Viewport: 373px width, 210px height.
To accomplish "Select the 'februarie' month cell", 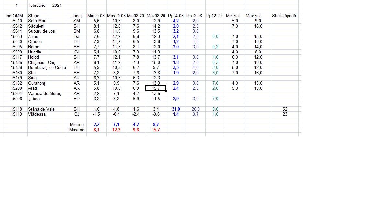I will [x=37, y=5].
